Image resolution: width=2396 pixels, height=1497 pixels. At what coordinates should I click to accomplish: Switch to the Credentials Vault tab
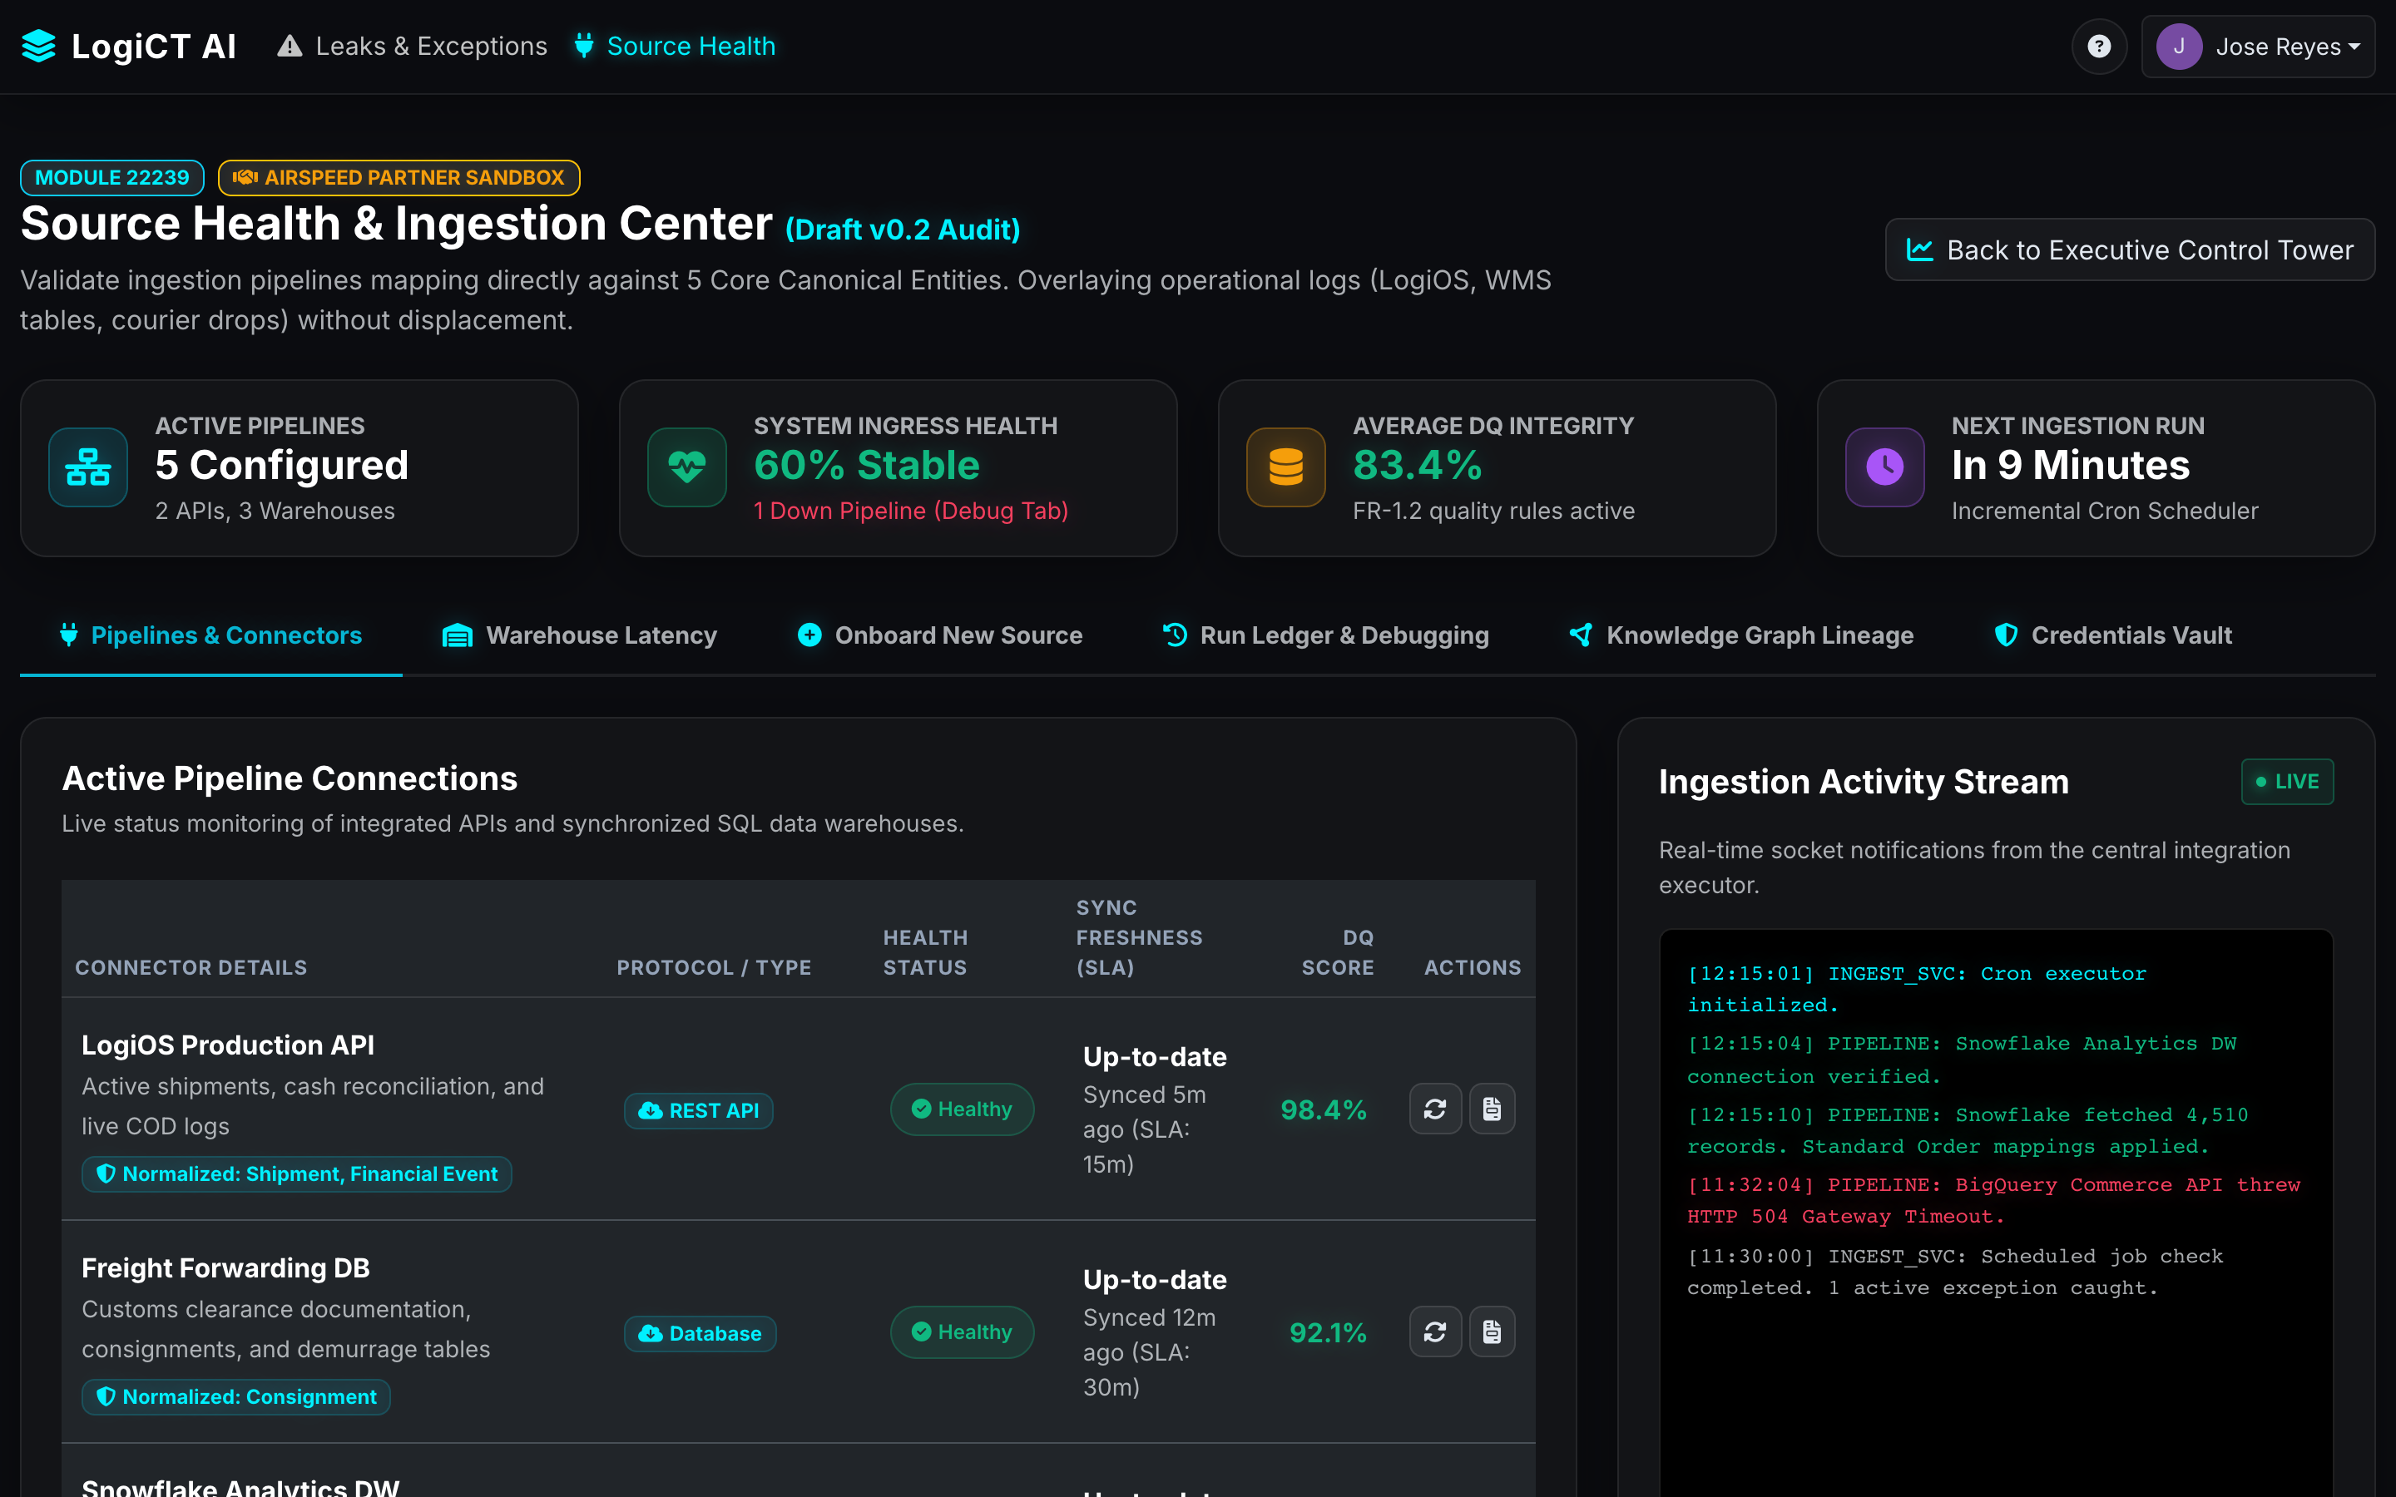click(x=2113, y=635)
